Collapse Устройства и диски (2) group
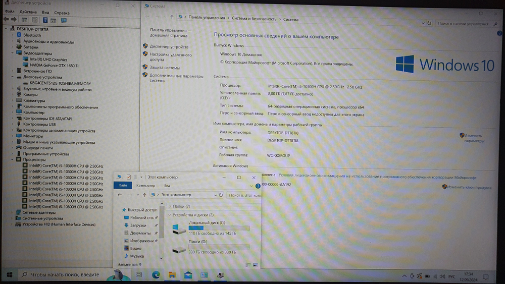Viewport: 505px width, 284px height. tap(170, 214)
